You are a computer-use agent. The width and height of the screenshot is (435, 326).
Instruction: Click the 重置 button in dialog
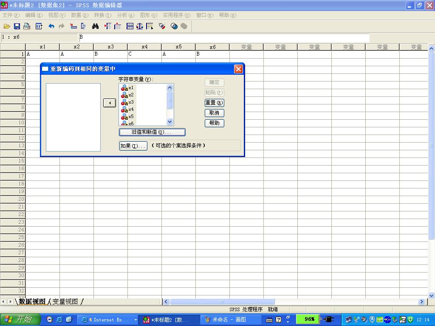tap(214, 103)
